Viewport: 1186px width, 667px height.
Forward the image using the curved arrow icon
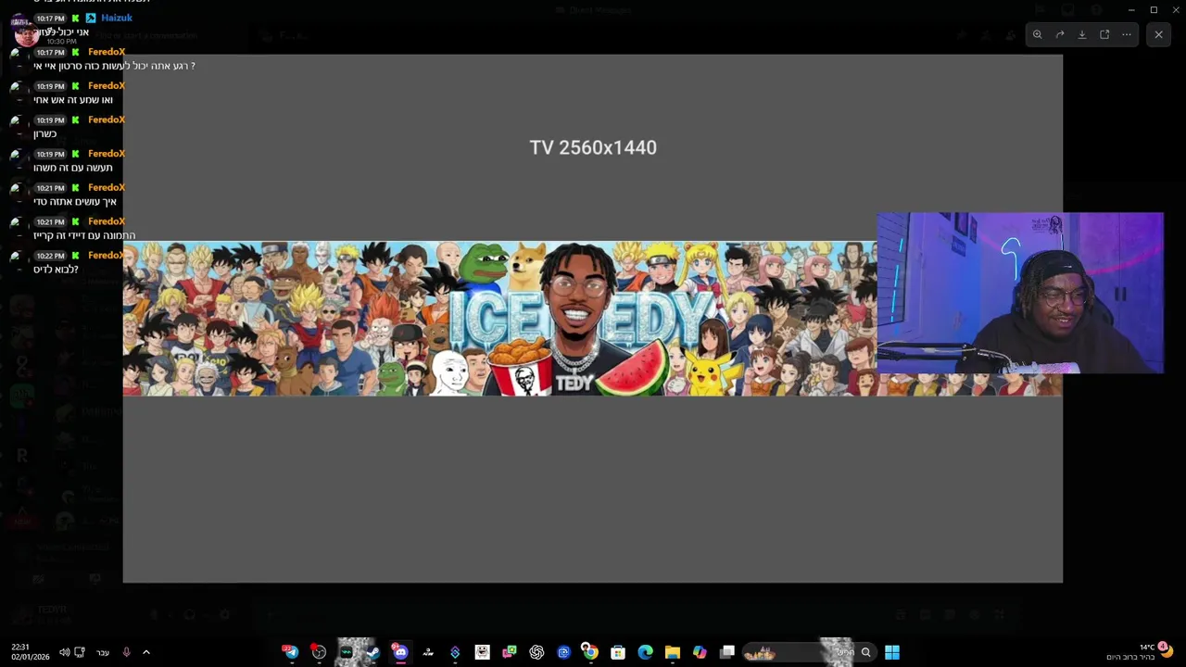coord(1060,34)
